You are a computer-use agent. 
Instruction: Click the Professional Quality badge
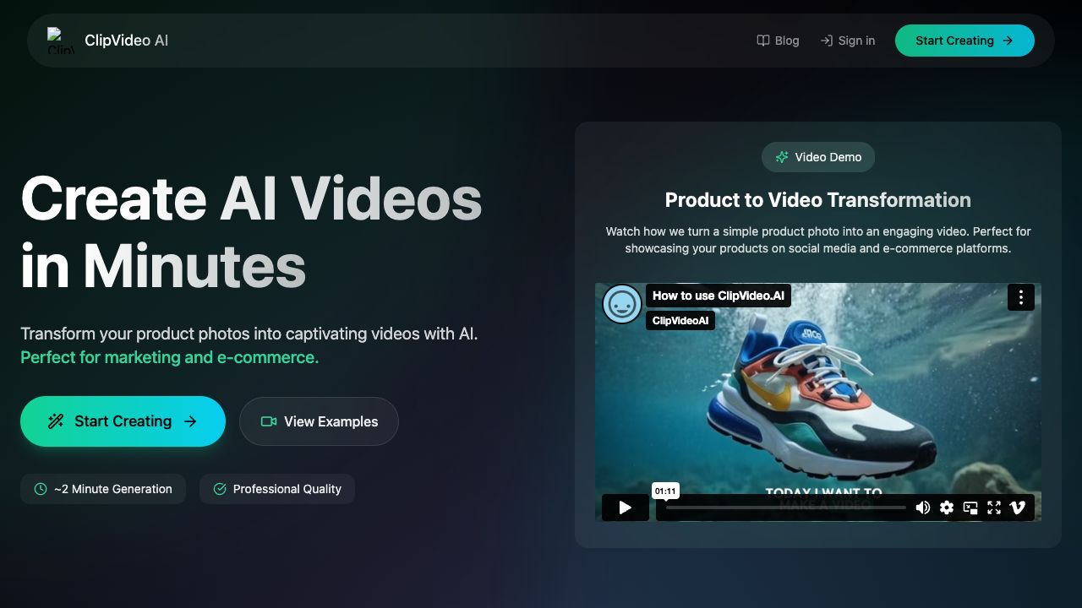coord(276,489)
